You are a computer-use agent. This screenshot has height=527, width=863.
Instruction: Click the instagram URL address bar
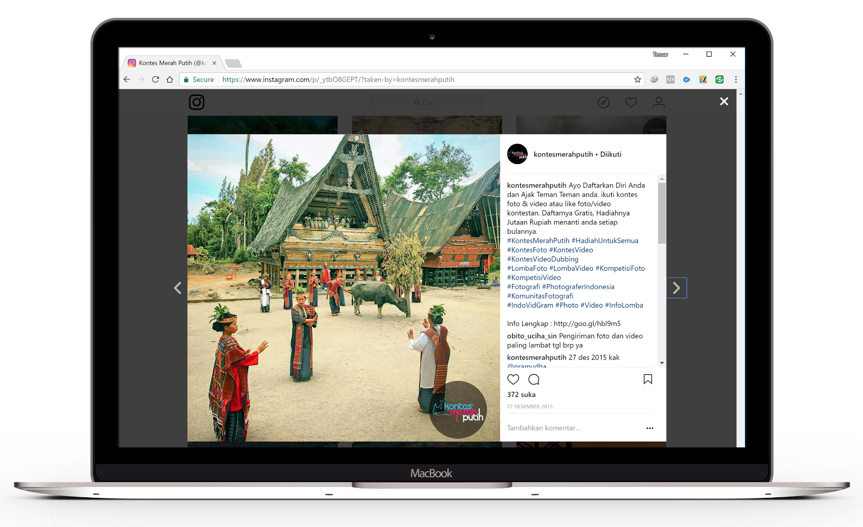[x=338, y=80]
